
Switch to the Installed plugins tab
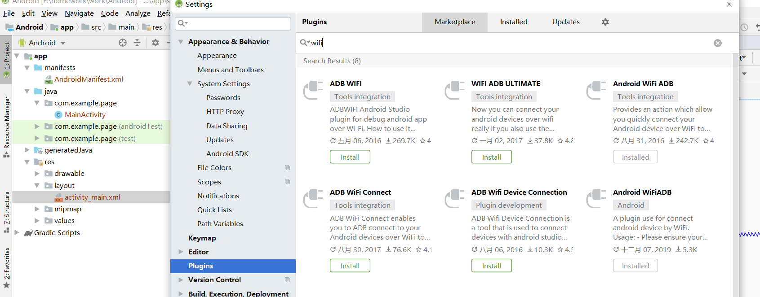point(514,22)
